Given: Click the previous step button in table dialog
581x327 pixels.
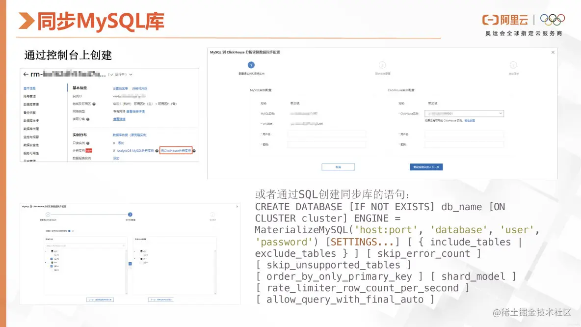Looking at the screenshot, I should 100,300.
